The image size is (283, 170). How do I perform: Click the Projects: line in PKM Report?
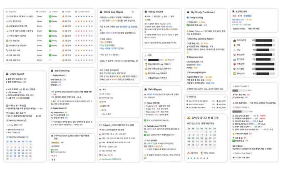click(x=158, y=106)
